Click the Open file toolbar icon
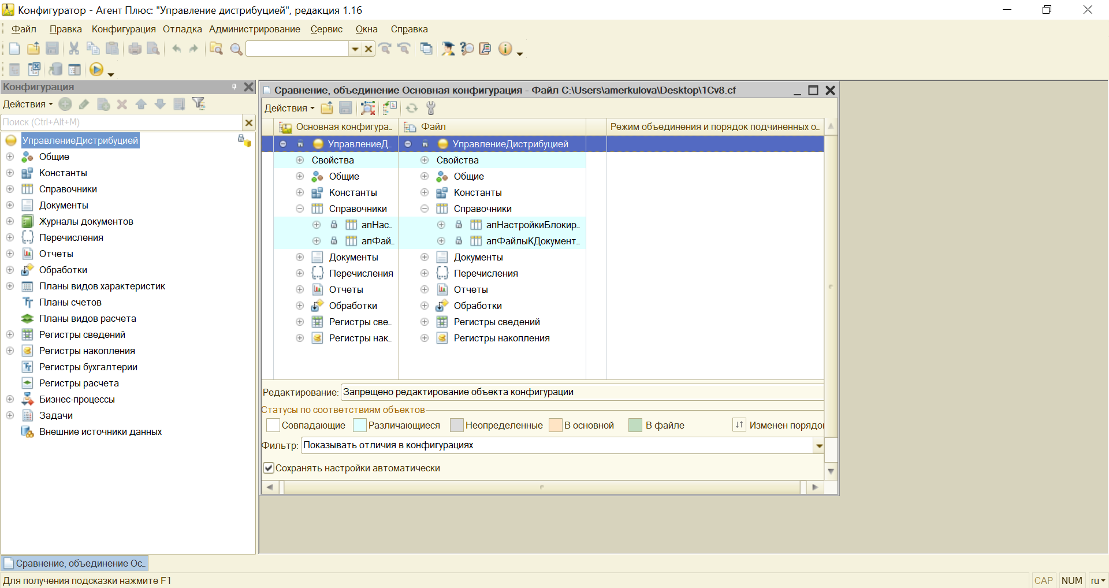This screenshot has height=588, width=1109. click(34, 49)
